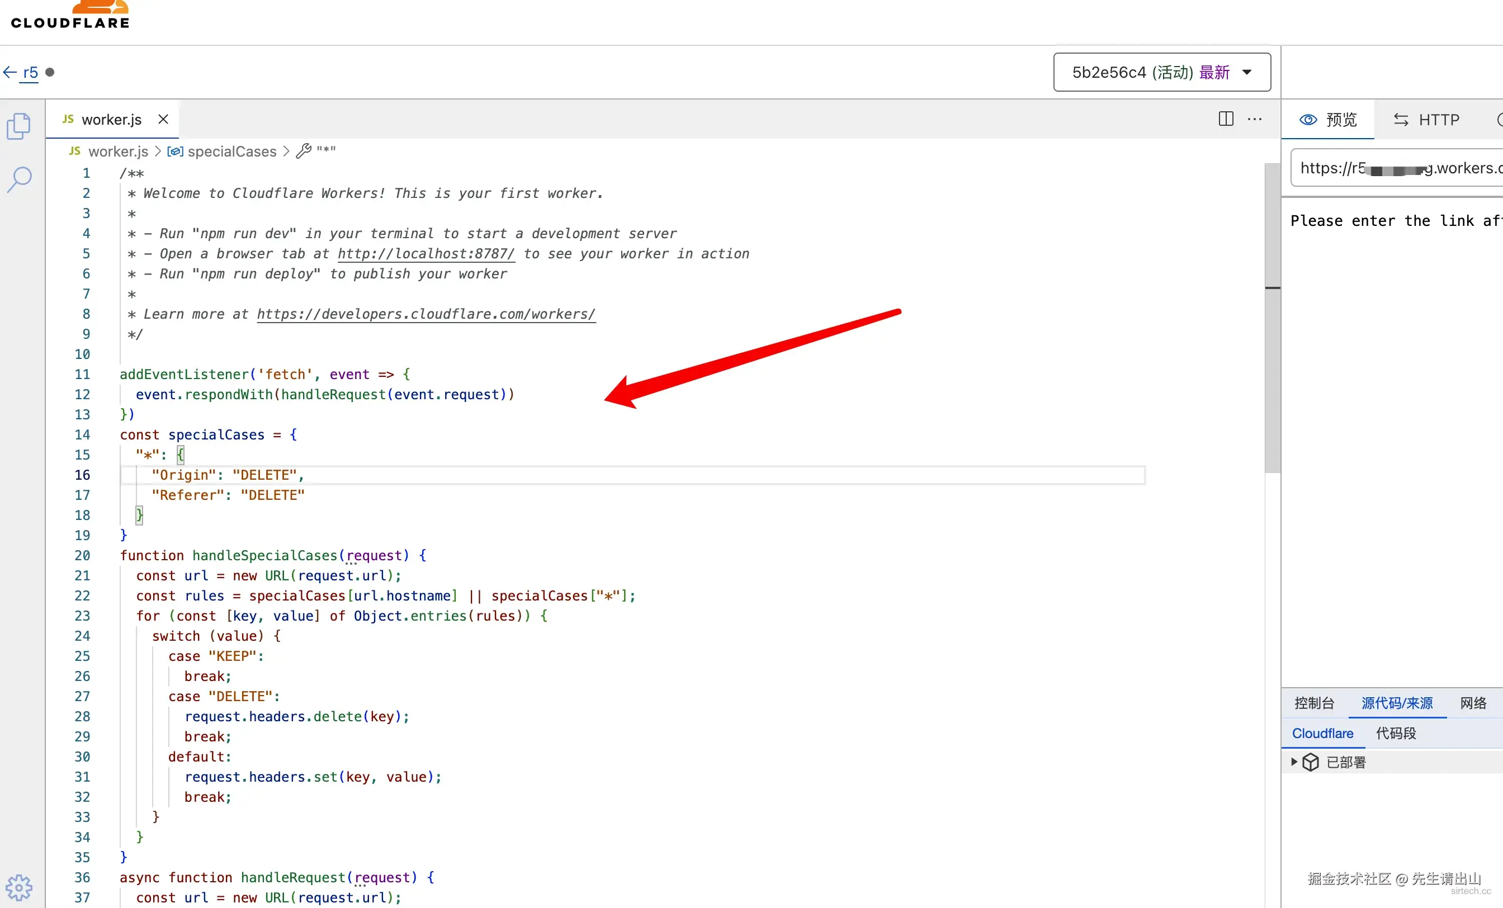Viewport: 1503px width, 908px height.
Task: Click the split editor icon
Action: 1226,119
